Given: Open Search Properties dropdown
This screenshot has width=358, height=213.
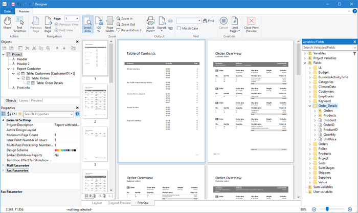Looking at the screenshot, I should tap(72, 114).
